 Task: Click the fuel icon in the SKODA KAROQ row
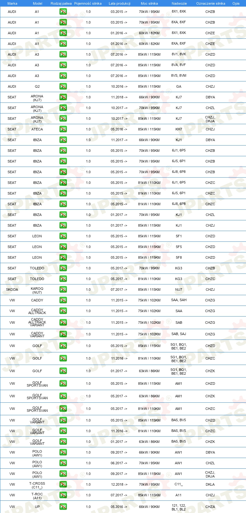point(63,290)
